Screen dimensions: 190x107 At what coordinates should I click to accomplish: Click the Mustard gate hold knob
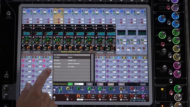100,96
